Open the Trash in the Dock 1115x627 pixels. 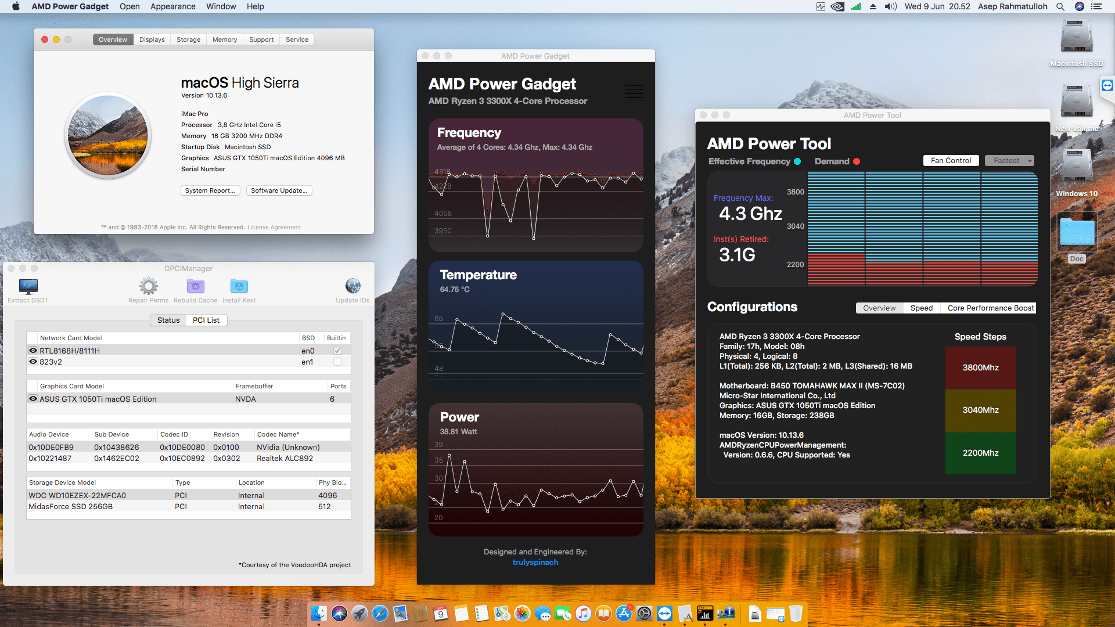(796, 613)
